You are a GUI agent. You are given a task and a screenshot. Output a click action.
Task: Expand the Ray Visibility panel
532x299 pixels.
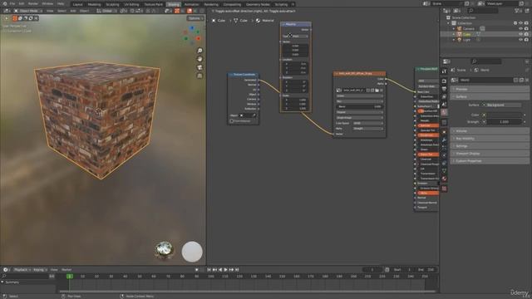click(490, 139)
